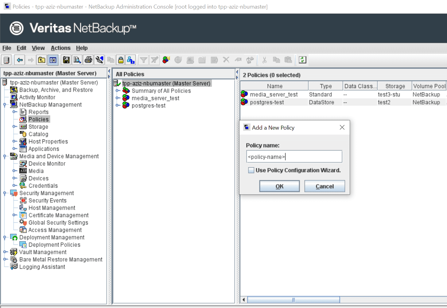The height and width of the screenshot is (308, 447).
Task: Collapse the Security Management branch
Action: (x=5, y=193)
